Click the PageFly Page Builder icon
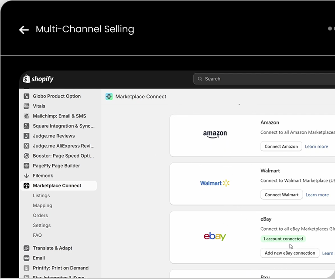 pos(27,166)
